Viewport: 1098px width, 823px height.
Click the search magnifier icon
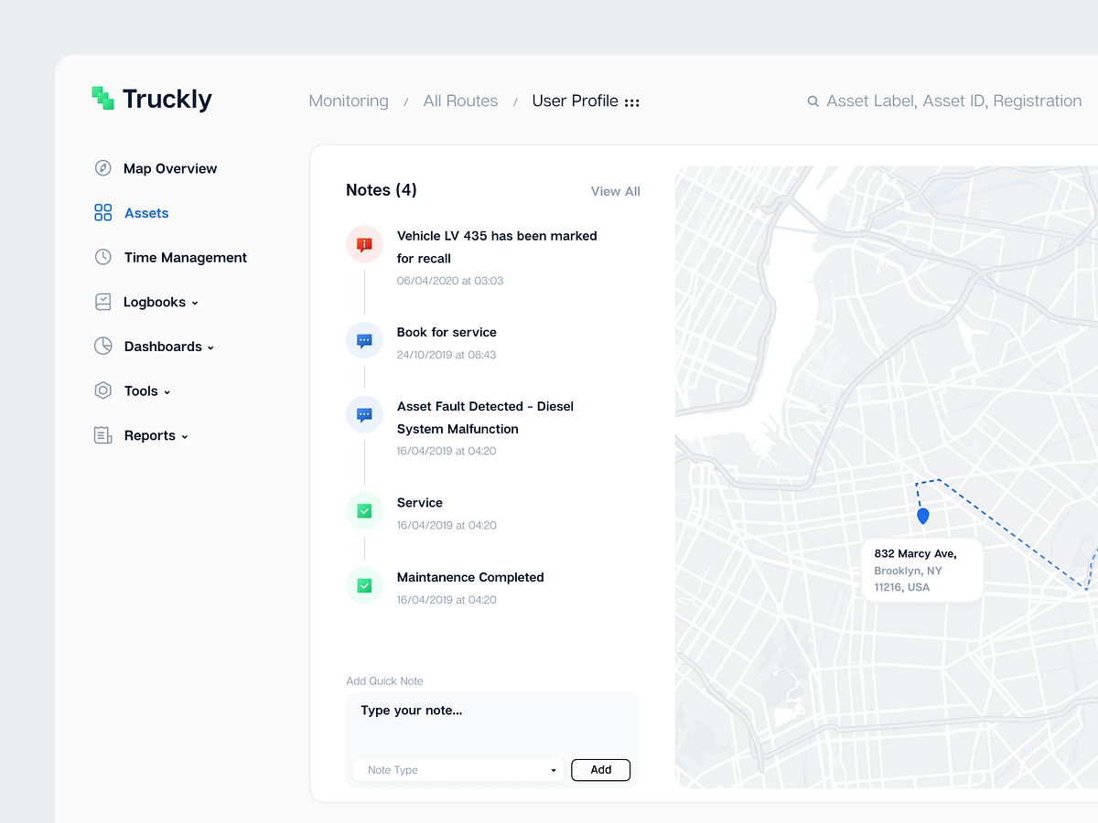(x=813, y=101)
